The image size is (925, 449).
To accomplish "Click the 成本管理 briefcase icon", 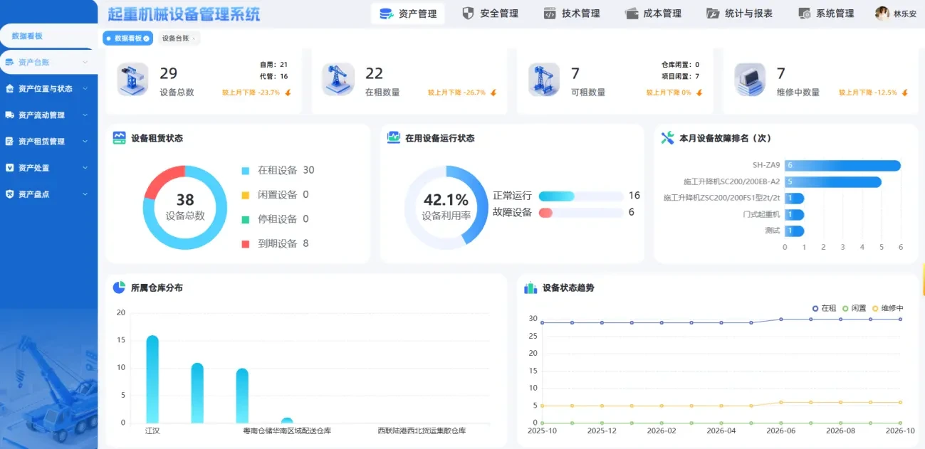I will pos(631,14).
